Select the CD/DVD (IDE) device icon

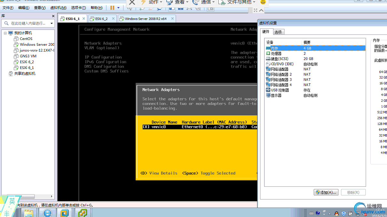tap(268, 64)
